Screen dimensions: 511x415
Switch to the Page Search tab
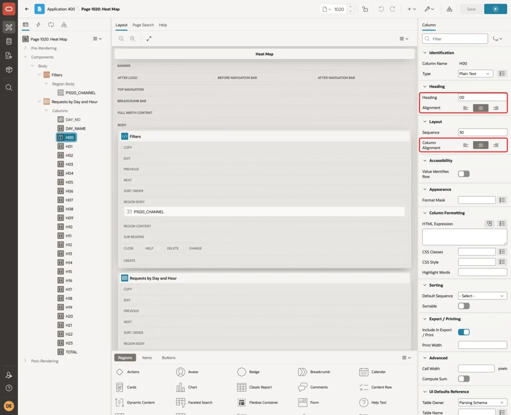coord(143,25)
